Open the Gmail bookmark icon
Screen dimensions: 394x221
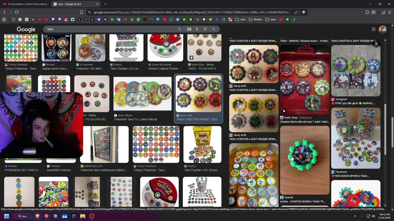(x=125, y=19)
